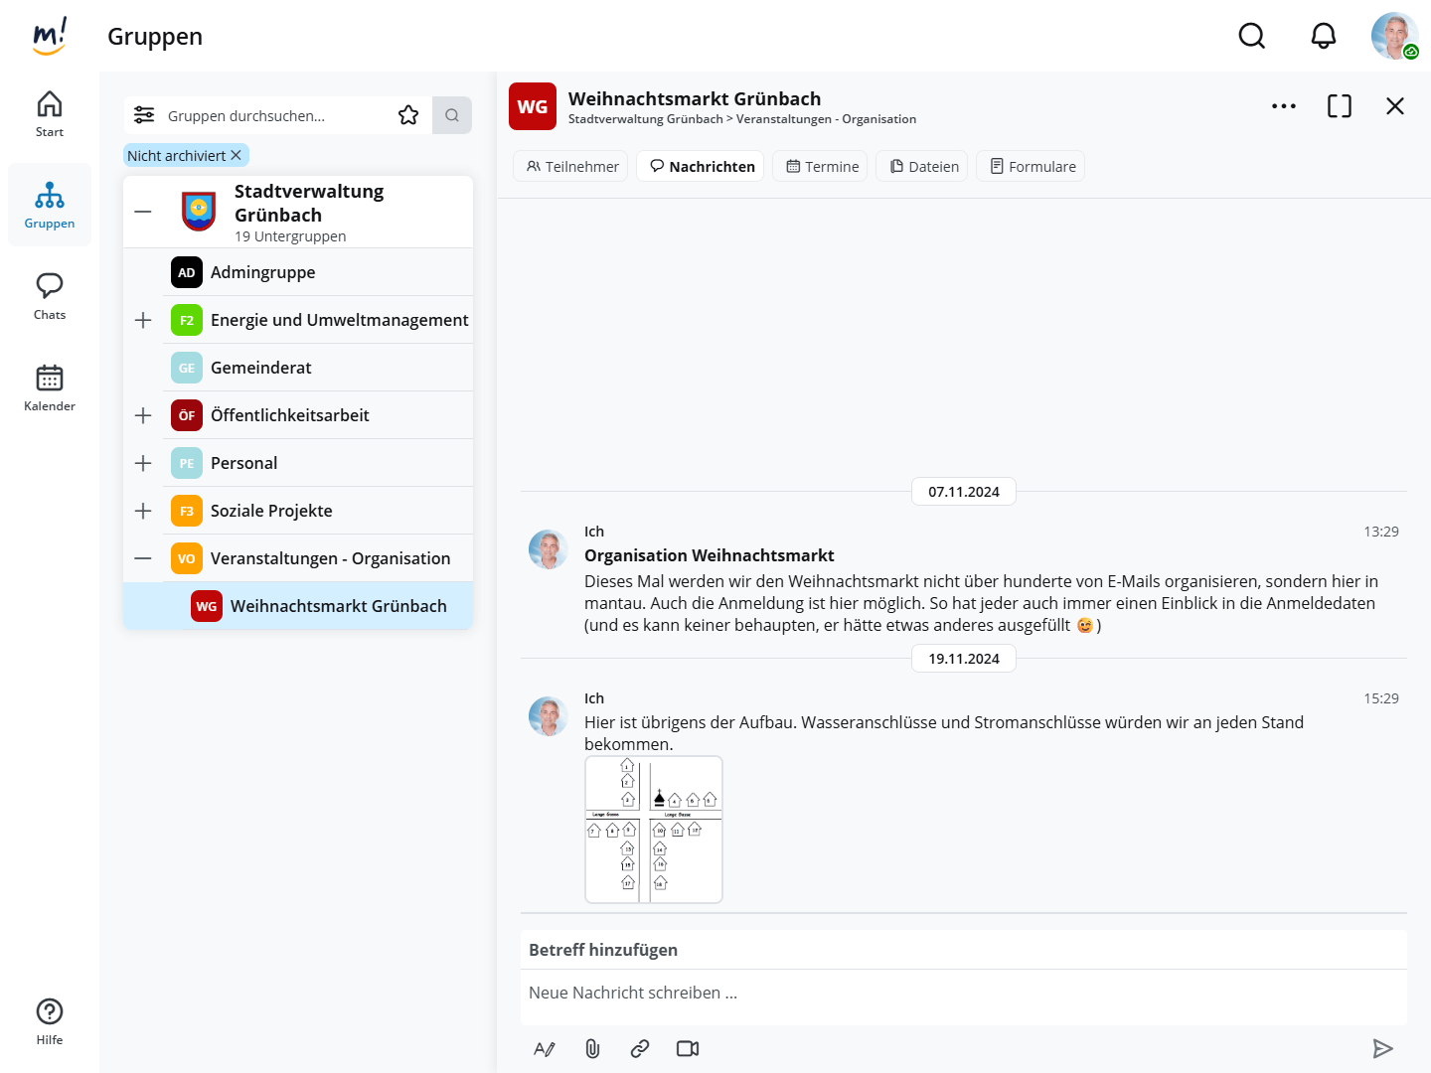Collapse Veranstaltungen - Organisation group
Viewport: 1431px width, 1073px height.
point(143,558)
